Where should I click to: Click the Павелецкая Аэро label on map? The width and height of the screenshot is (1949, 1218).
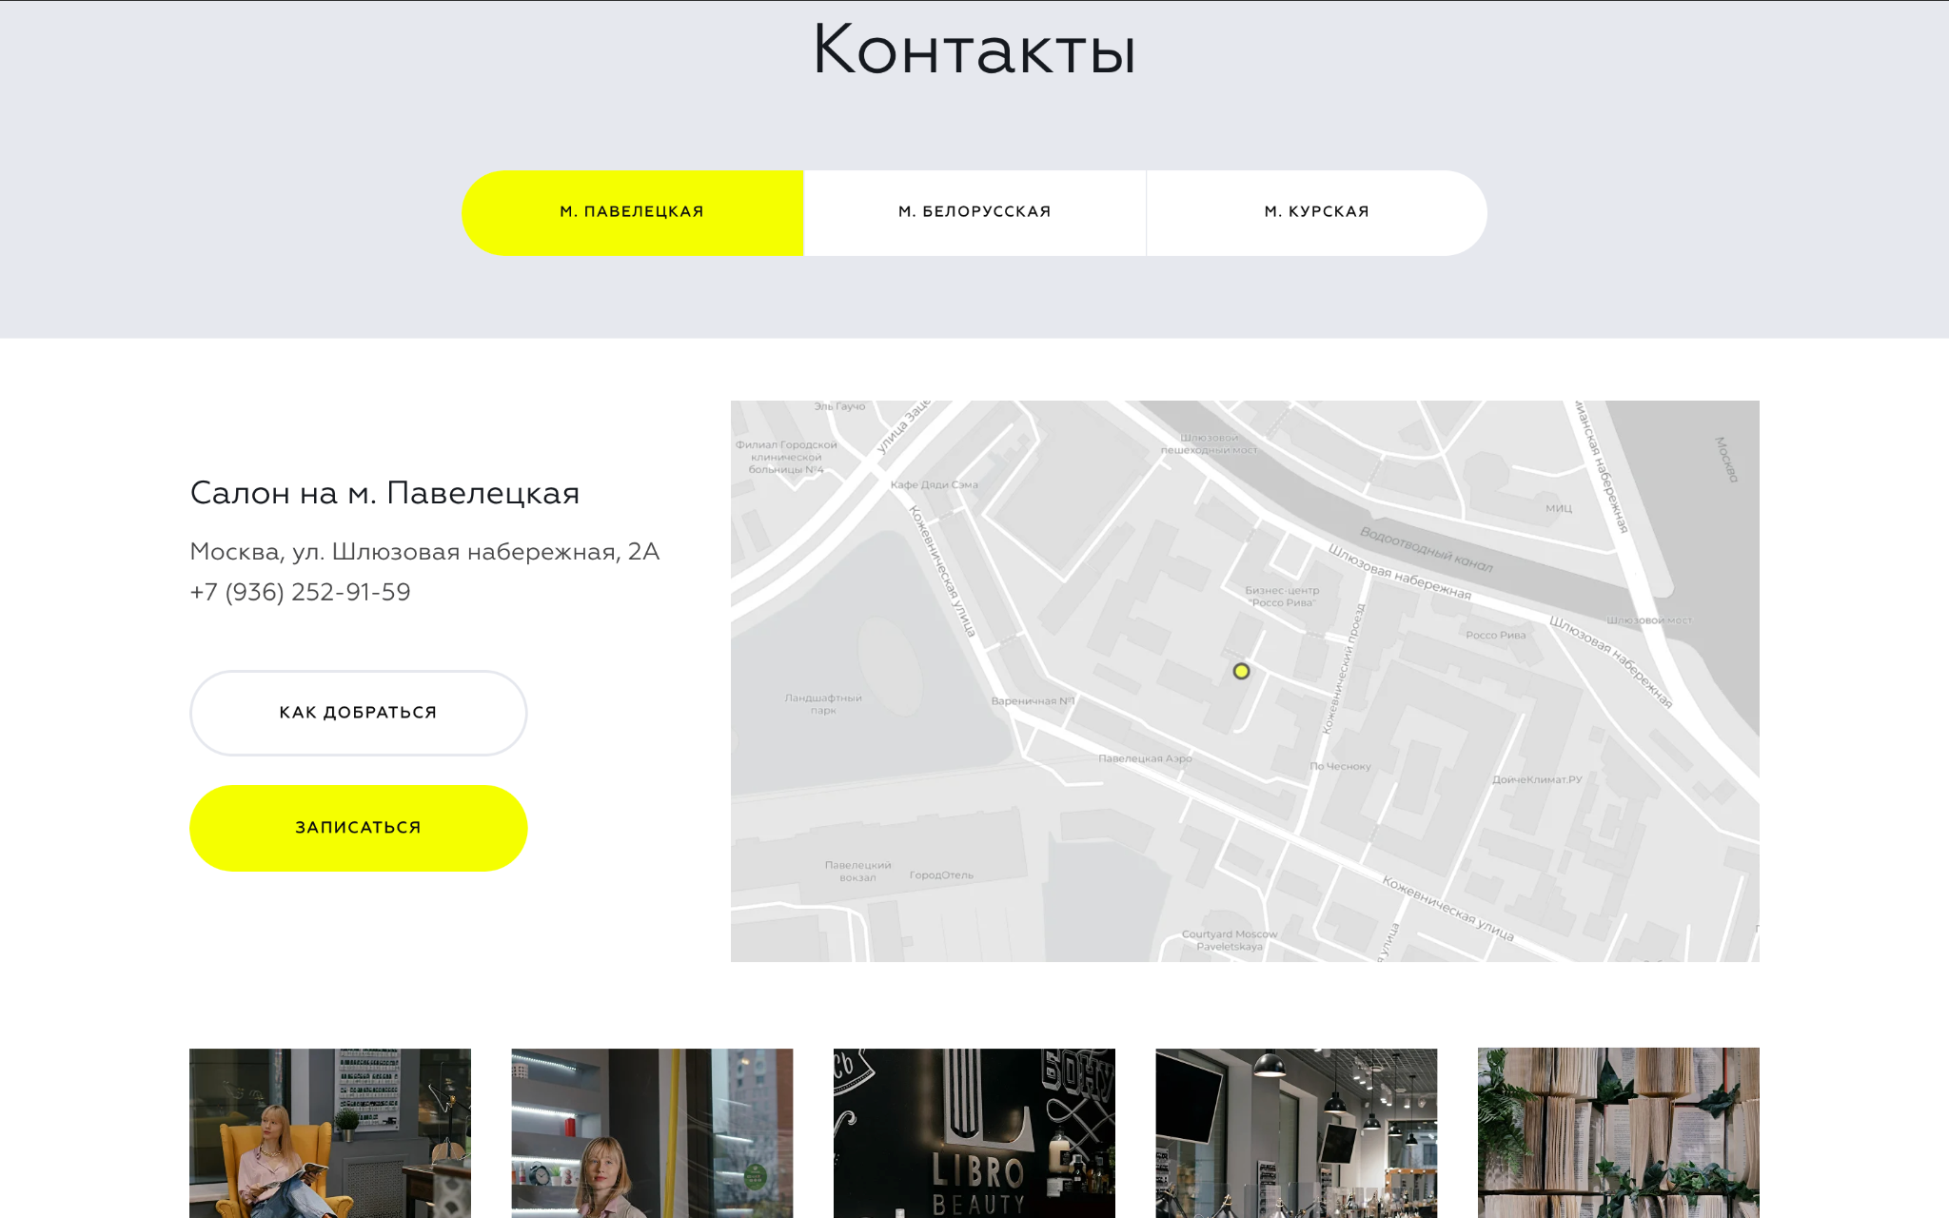pyautogui.click(x=1145, y=759)
